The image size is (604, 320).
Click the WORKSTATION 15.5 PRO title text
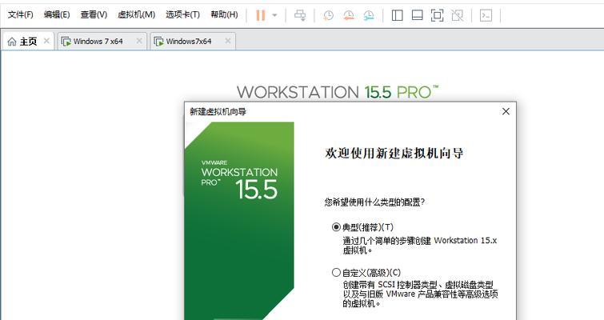(338, 92)
